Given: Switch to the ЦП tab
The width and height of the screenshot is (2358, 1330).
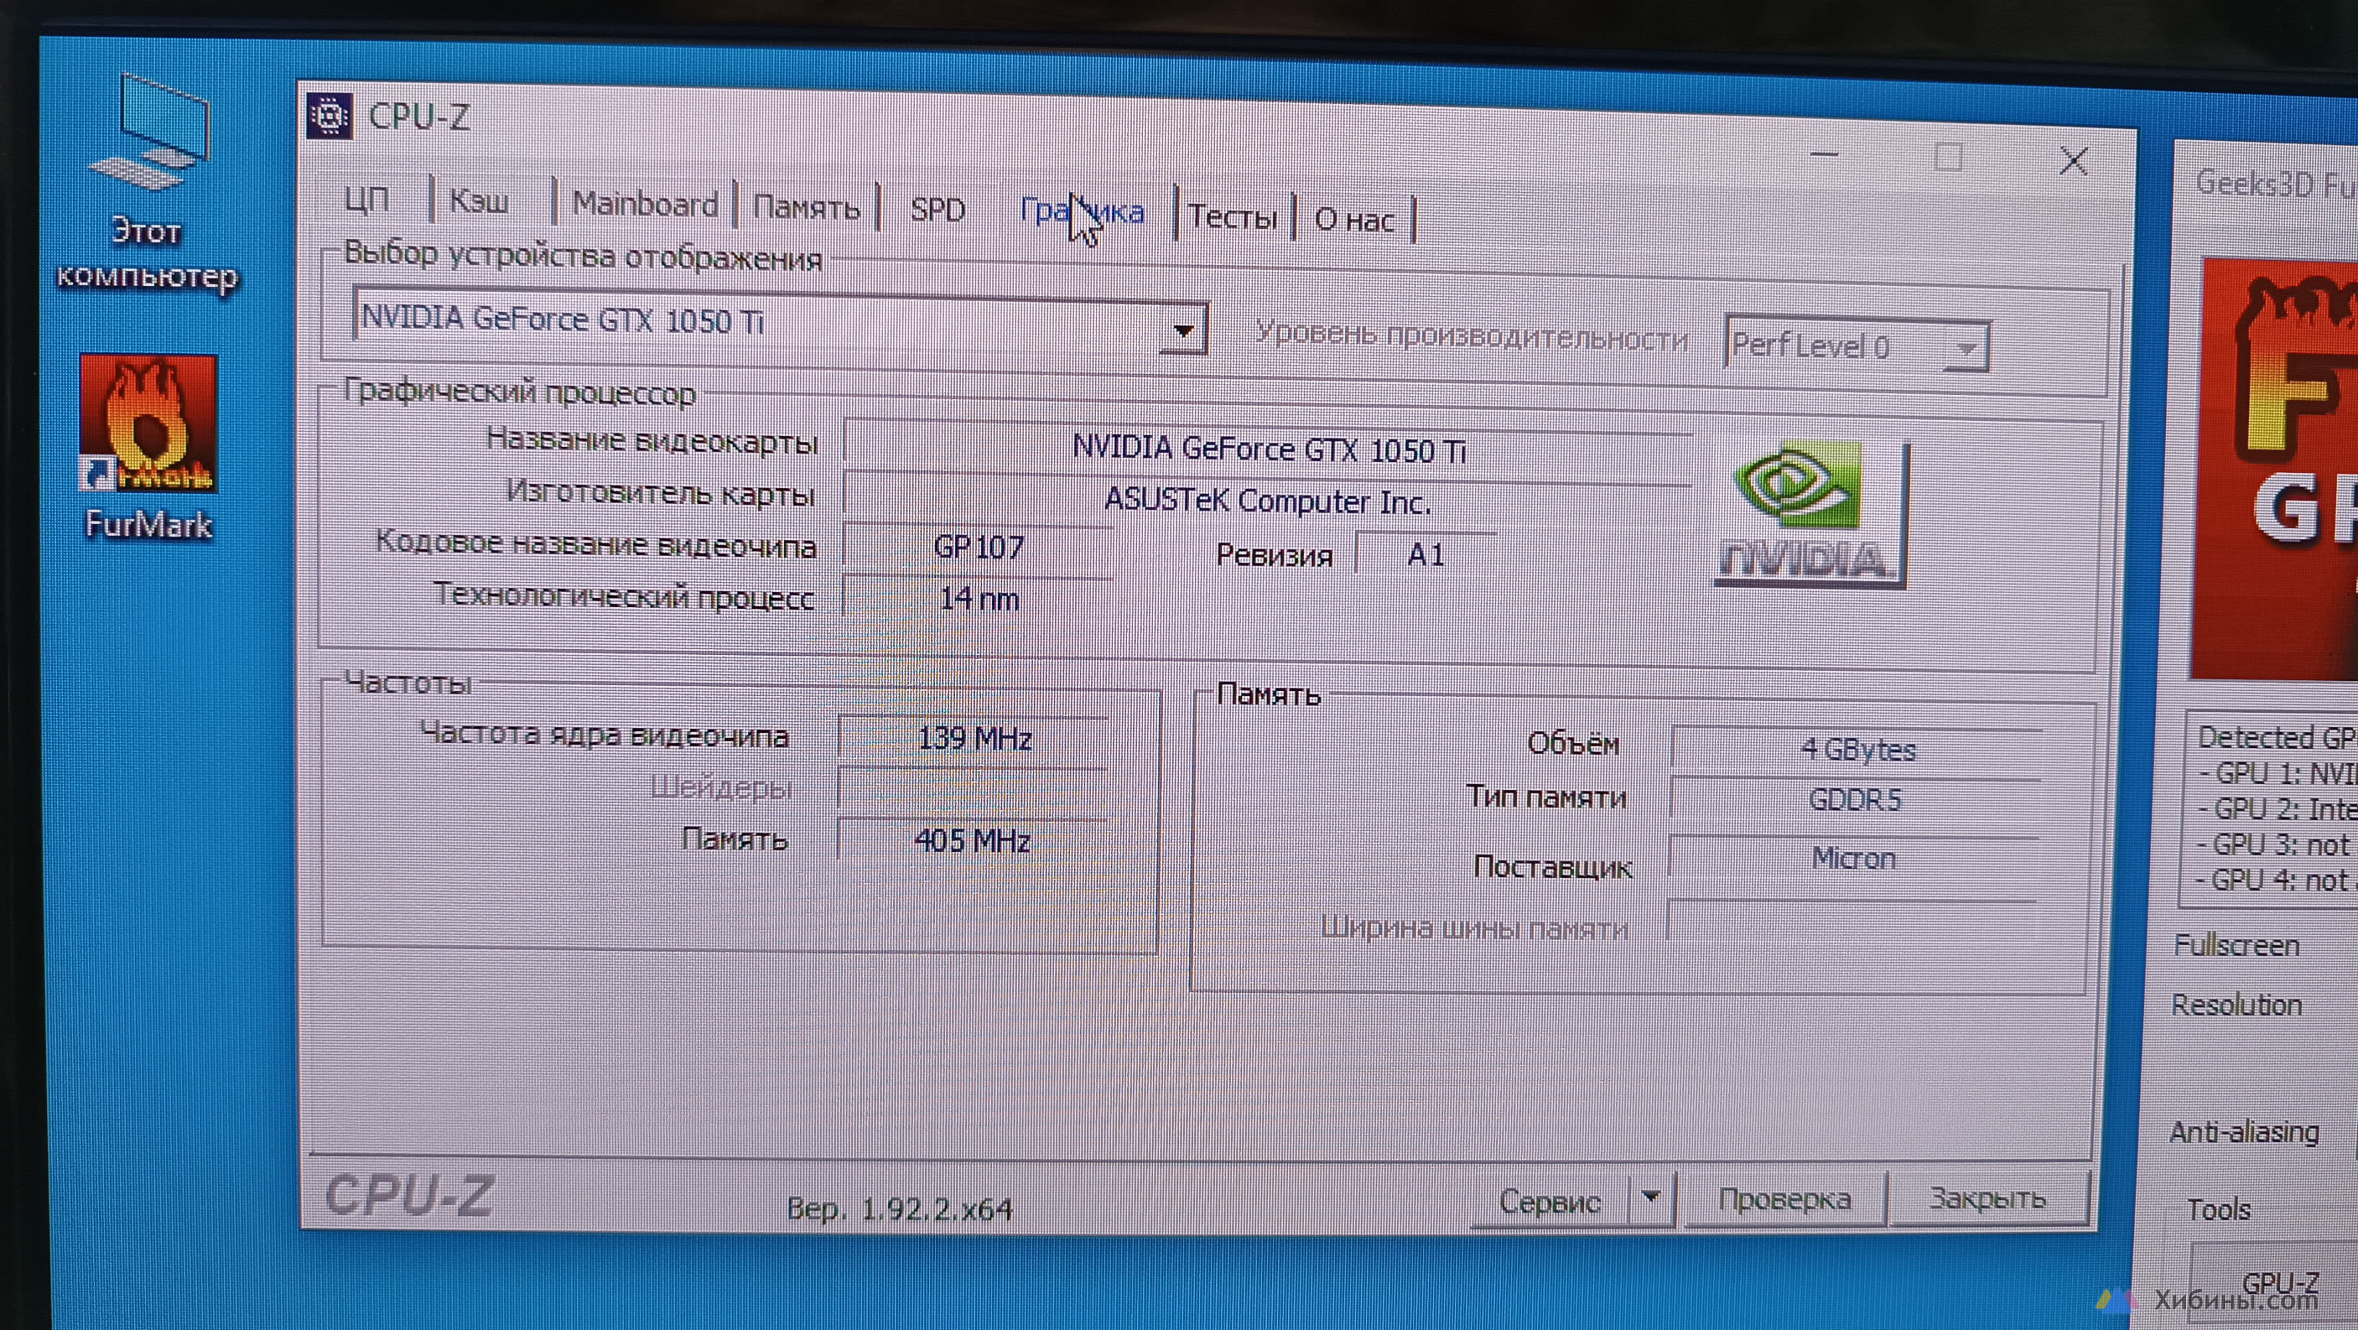Looking at the screenshot, I should 367,199.
